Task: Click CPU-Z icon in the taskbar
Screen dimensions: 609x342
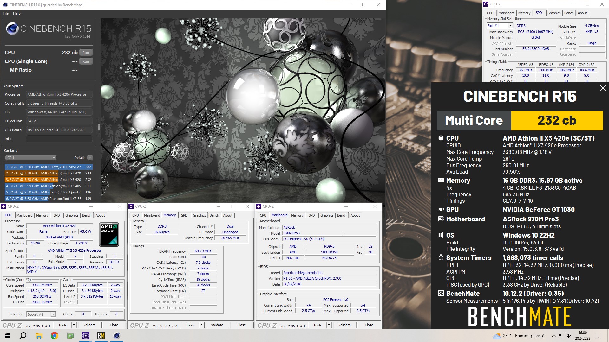Action: coord(86,336)
